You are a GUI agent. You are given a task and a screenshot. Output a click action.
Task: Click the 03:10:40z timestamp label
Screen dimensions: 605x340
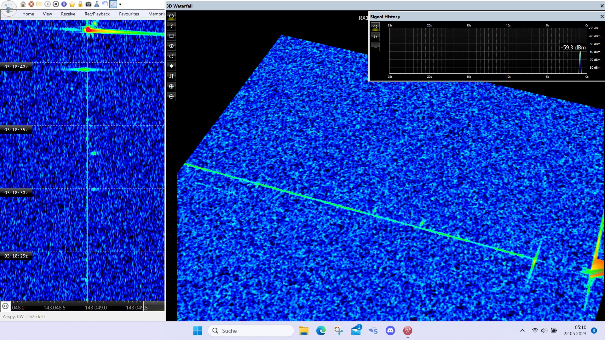coord(16,67)
